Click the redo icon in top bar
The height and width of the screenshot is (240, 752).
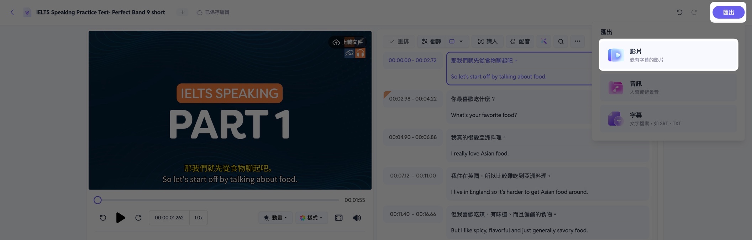tap(694, 12)
